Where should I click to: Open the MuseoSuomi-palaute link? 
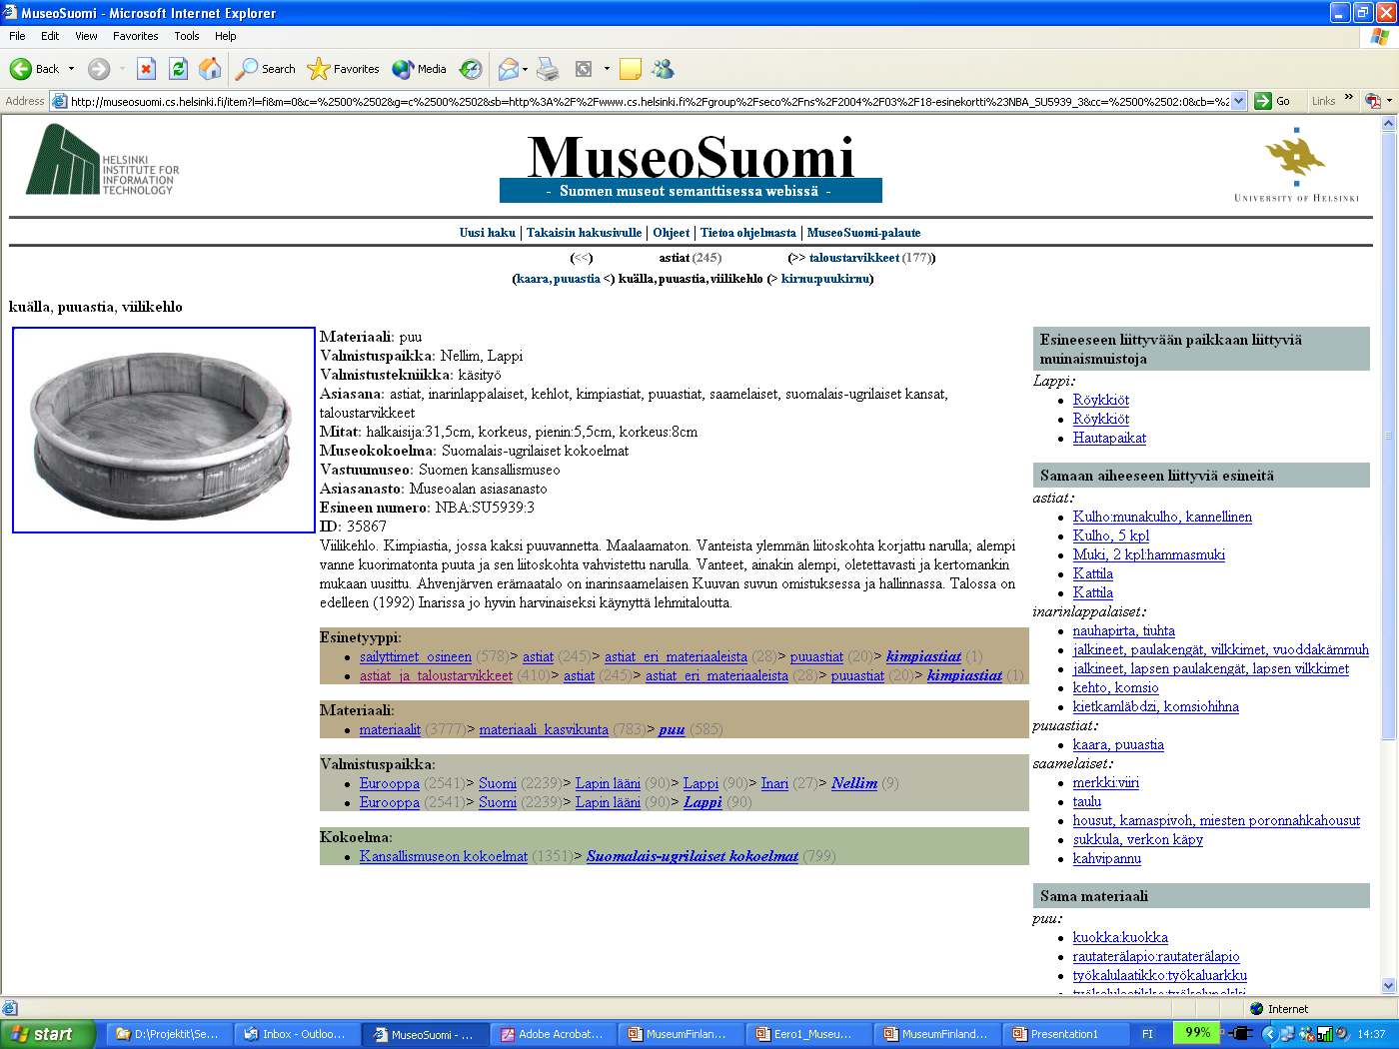point(864,233)
